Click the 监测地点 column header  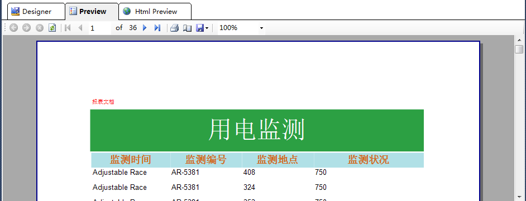pyautogui.click(x=278, y=160)
